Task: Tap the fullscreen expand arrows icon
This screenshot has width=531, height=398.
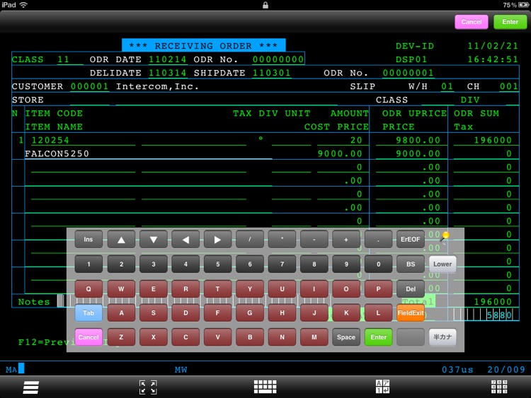Action: (x=148, y=387)
